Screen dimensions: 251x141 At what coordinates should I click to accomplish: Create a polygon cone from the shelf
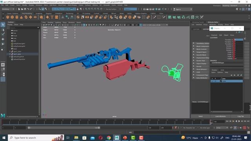click(x=21, y=17)
